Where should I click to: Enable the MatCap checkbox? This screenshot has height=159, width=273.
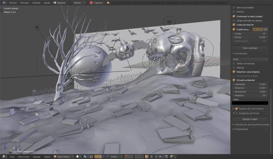pos(234,68)
